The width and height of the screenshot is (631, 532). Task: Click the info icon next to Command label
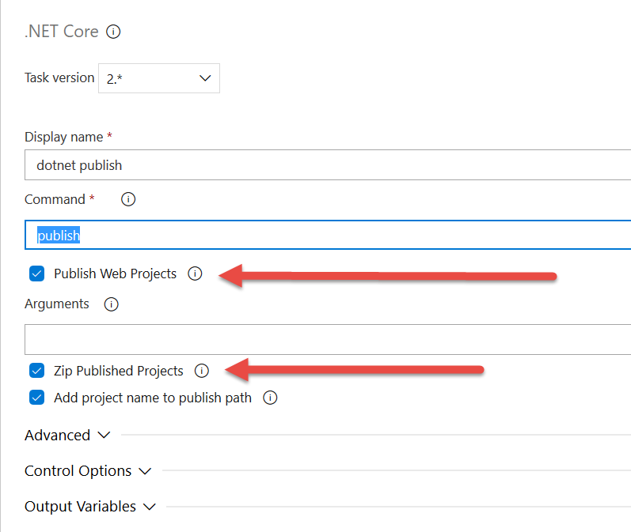click(128, 199)
